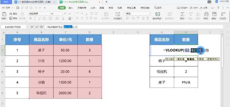Toggle Bold formatting

pos(30,18)
